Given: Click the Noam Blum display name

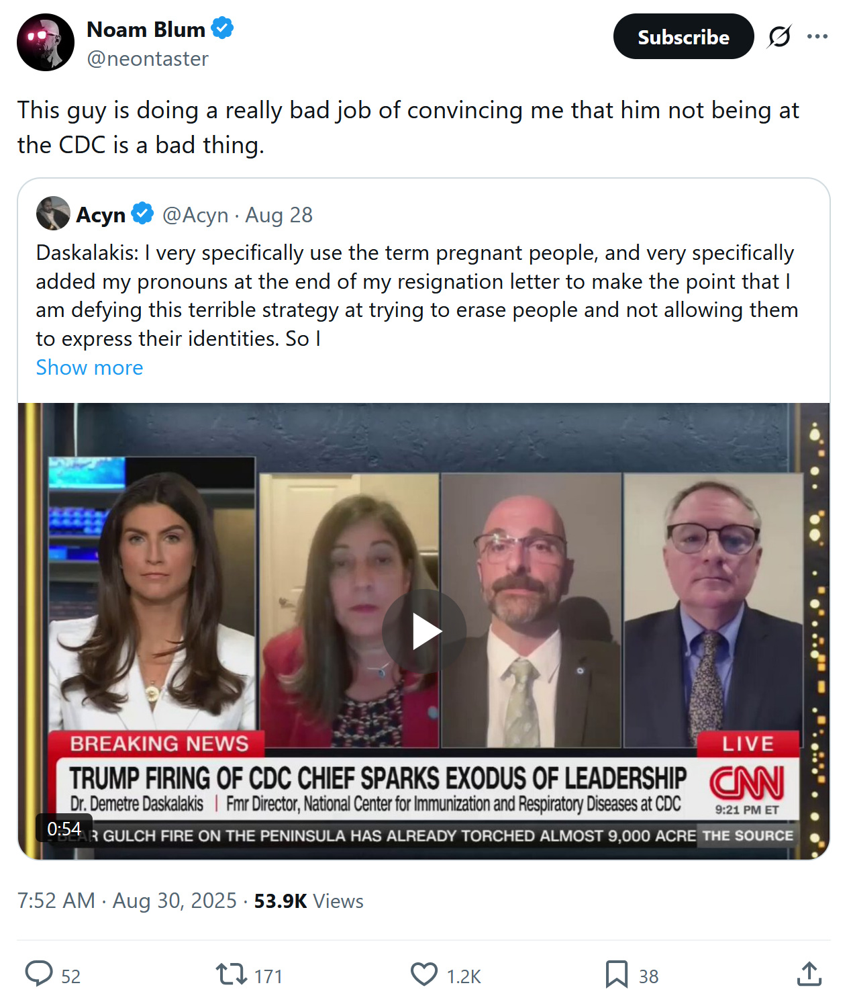Looking at the screenshot, I should tap(146, 30).
